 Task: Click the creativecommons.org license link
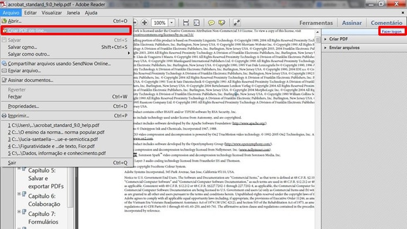pyautogui.click(x=163, y=34)
